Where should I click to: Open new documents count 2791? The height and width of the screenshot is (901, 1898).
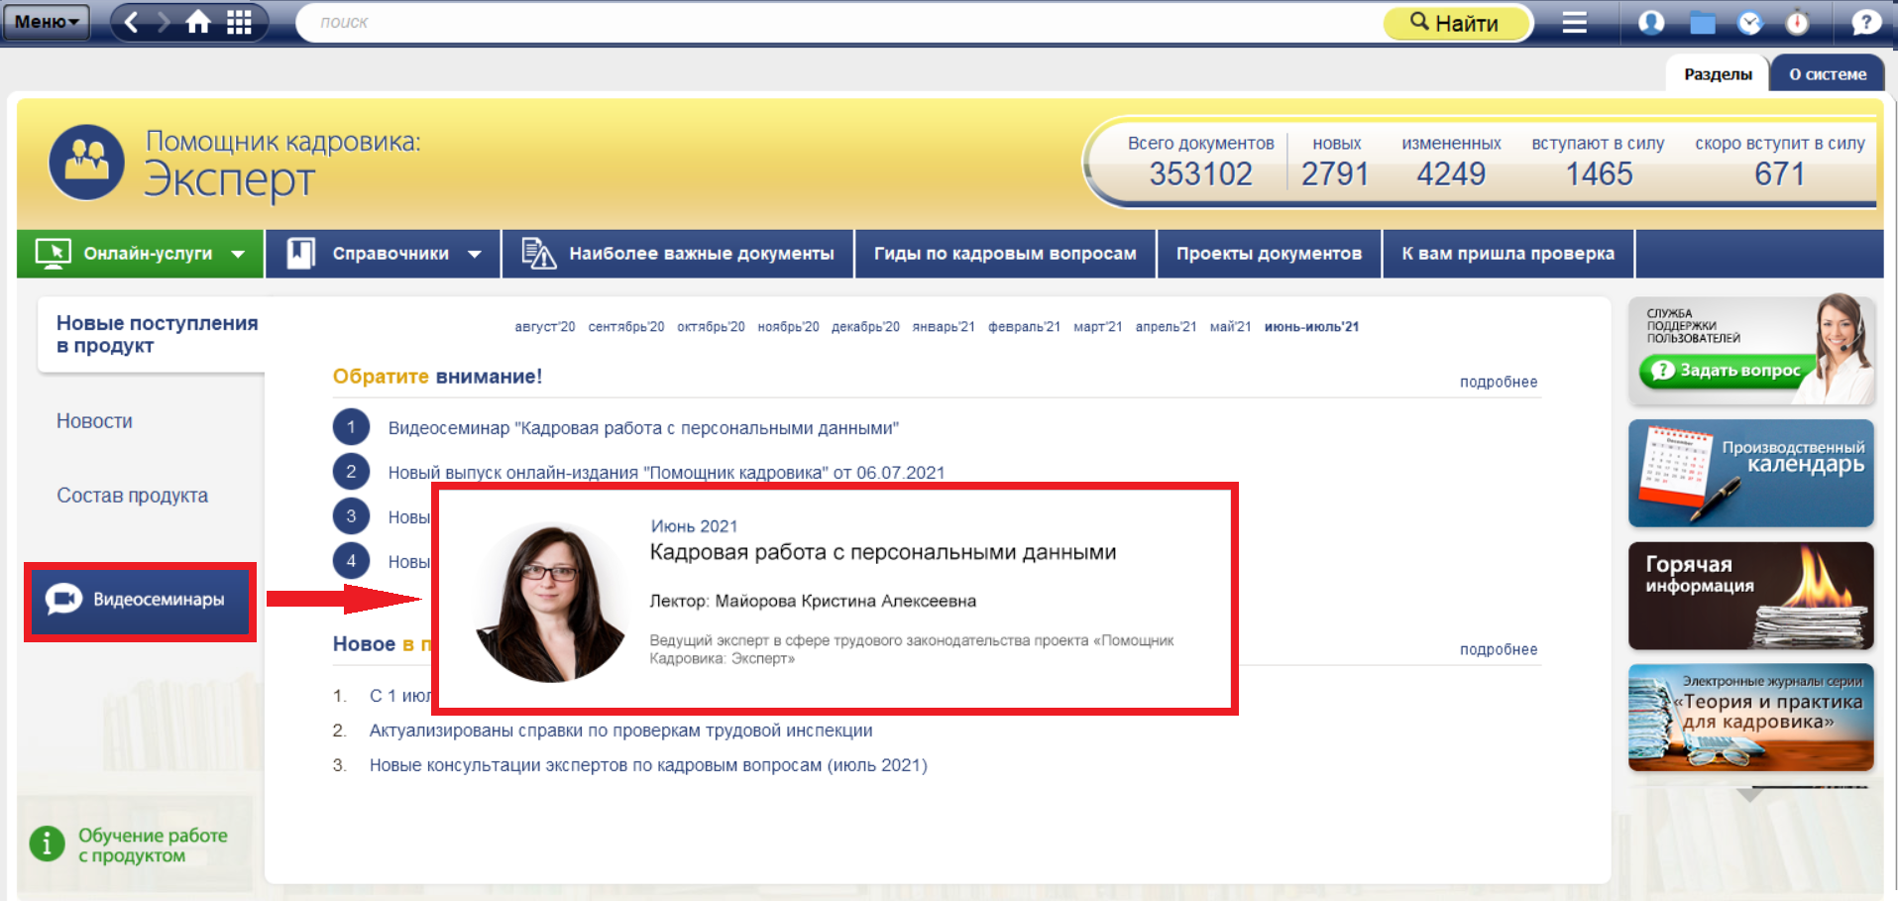[1335, 173]
